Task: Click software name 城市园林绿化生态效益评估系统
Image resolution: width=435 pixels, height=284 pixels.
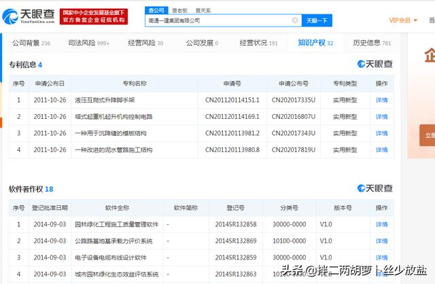Action: point(116,274)
